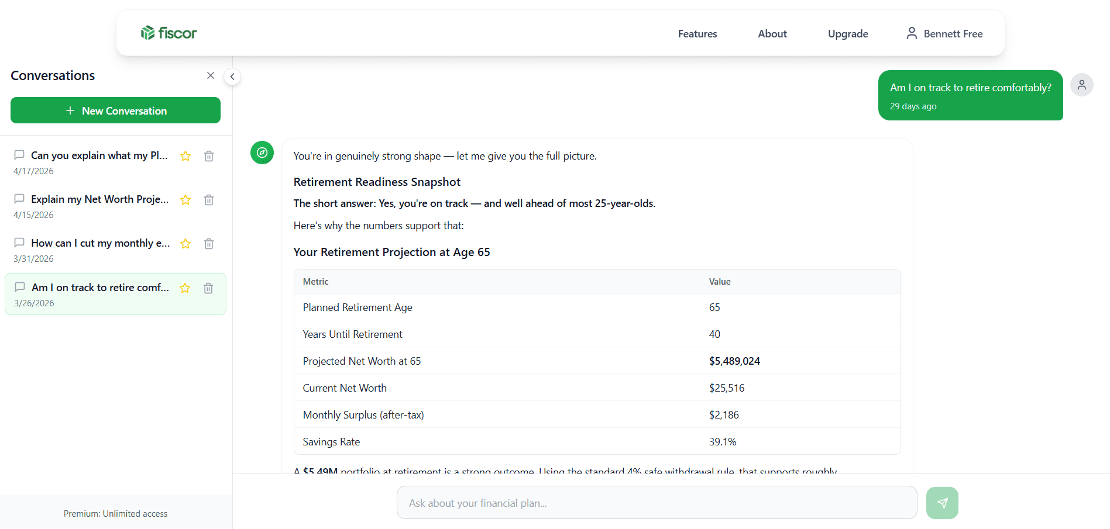Screen dimensions: 1110x529
Task: Click the assistant avatar next to the reply
Action: pos(262,153)
